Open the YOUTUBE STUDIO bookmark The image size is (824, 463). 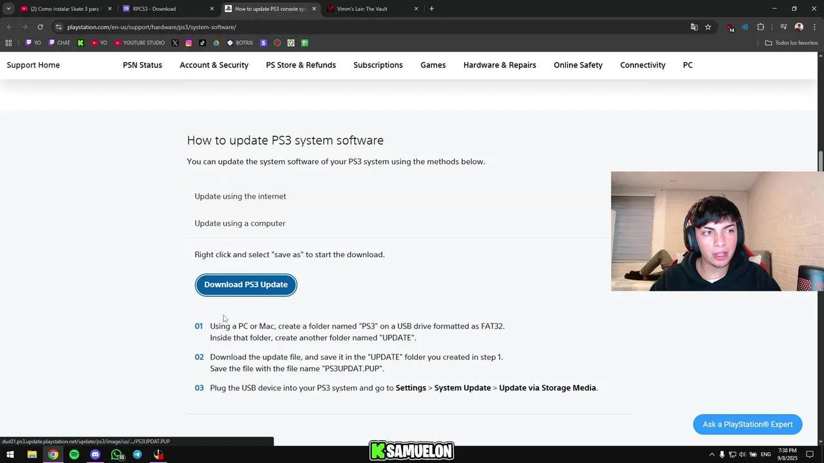point(139,43)
